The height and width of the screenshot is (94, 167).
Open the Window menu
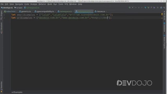[73, 4]
